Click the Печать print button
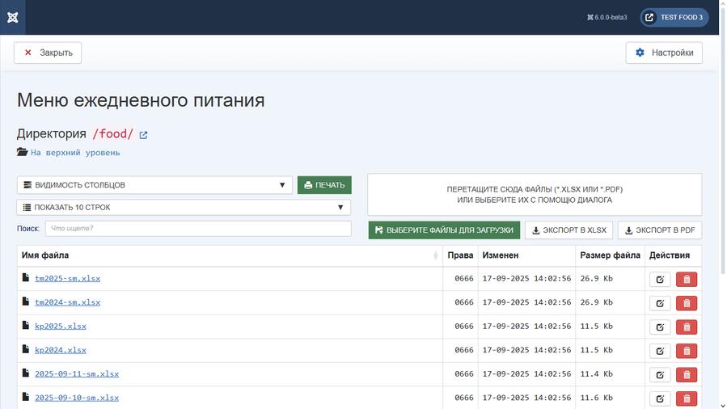Viewport: 727px width, 409px height. [x=324, y=185]
